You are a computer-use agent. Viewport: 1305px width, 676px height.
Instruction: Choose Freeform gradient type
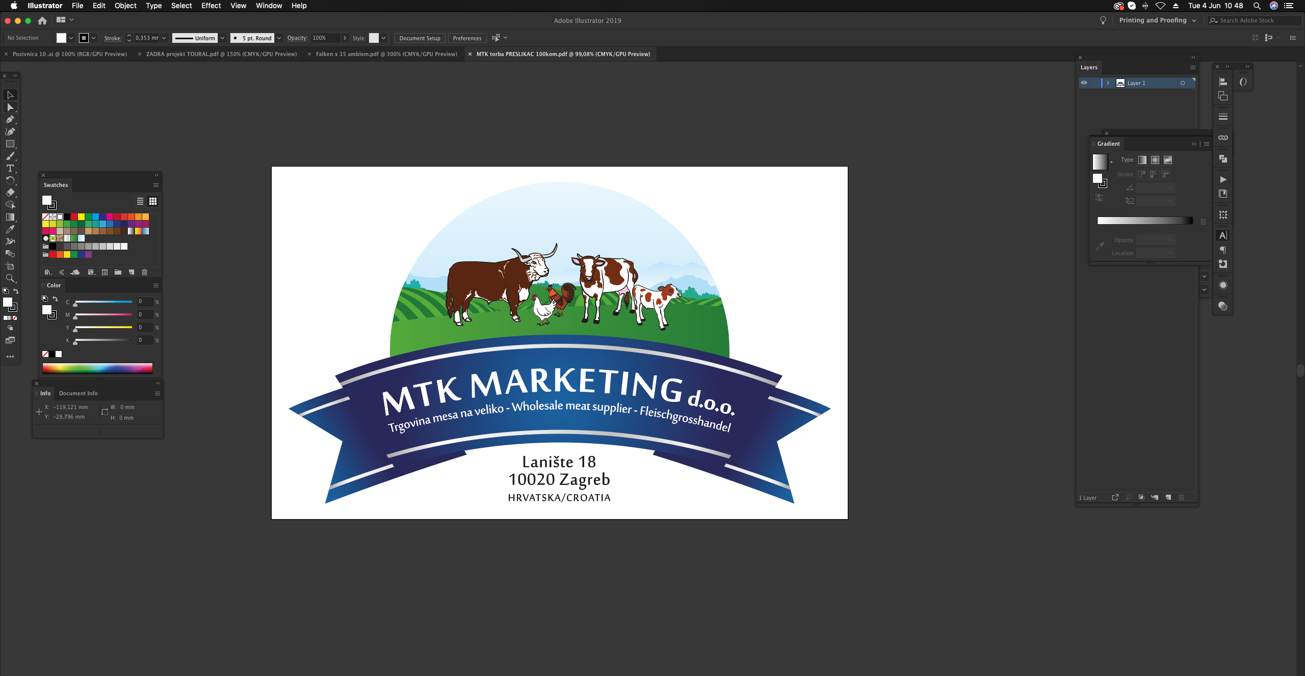click(x=1168, y=160)
